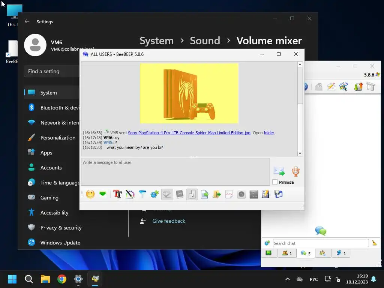Click the notepad with pencil icon
Image resolution: width=384 pixels, height=288 pixels.
click(266, 195)
